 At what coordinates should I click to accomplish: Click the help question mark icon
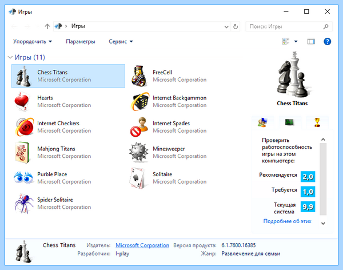(327, 41)
